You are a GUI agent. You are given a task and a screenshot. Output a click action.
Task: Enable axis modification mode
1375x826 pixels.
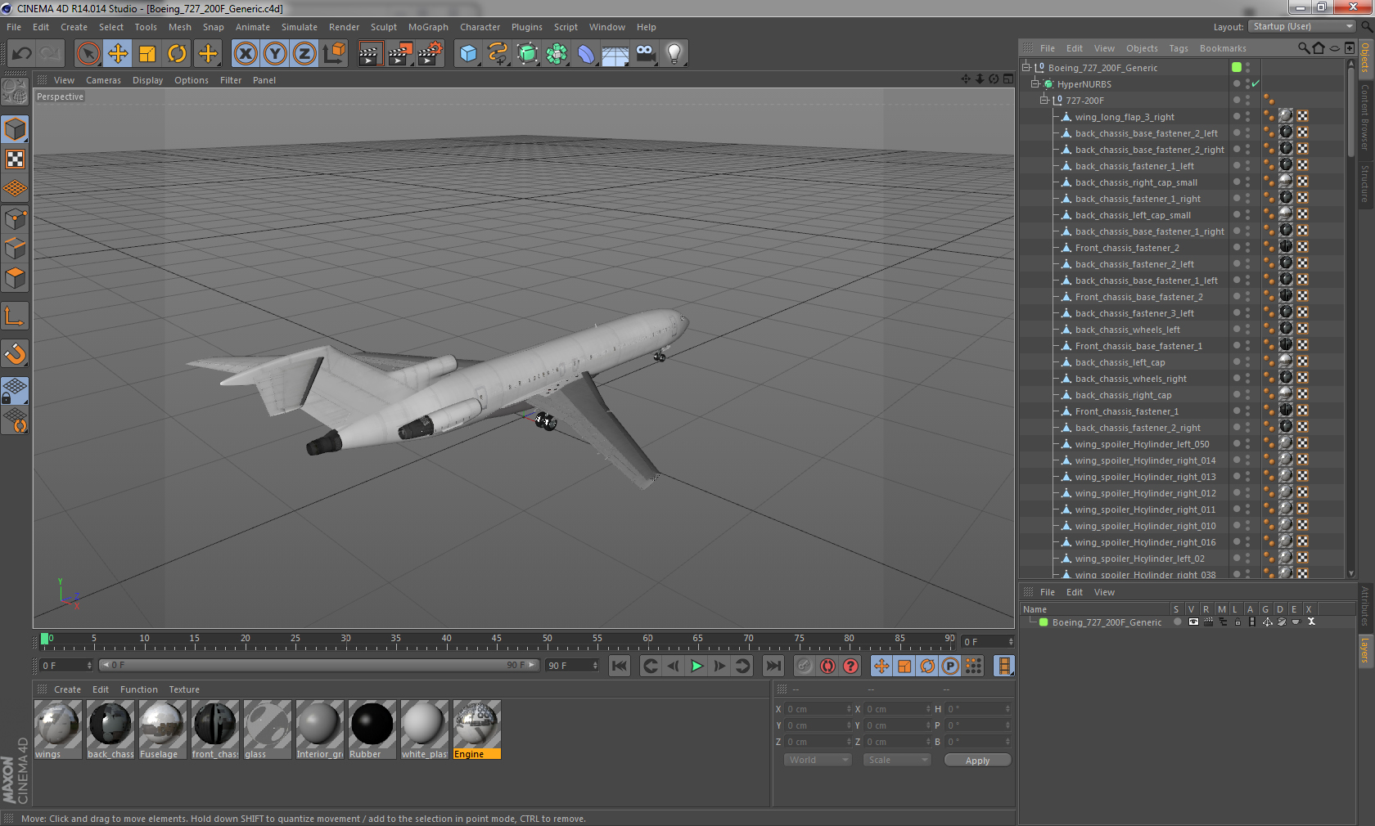pyautogui.click(x=16, y=316)
